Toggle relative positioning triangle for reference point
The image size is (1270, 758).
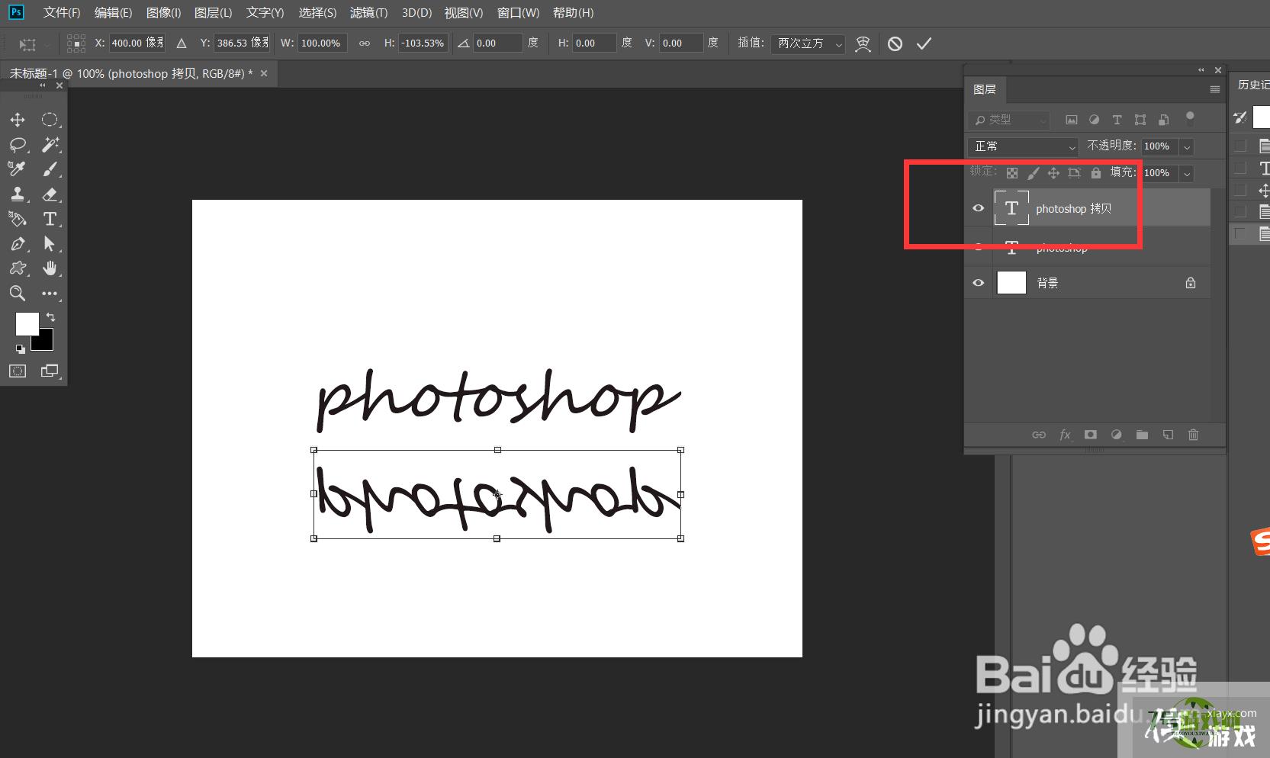coord(182,43)
